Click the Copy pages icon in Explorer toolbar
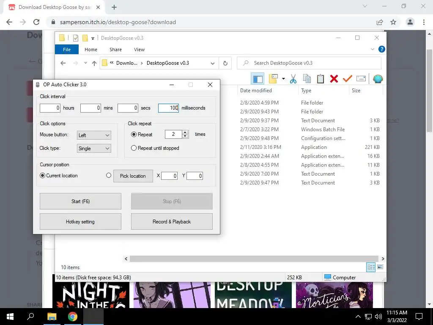 [x=307, y=79]
